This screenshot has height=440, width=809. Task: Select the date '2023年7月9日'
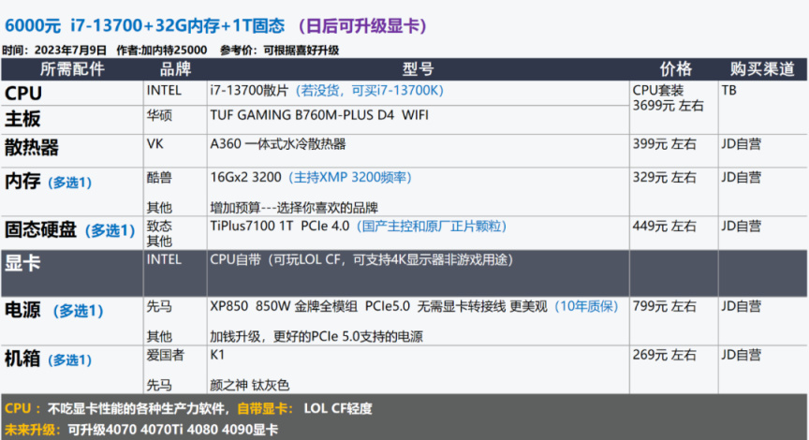click(70, 50)
